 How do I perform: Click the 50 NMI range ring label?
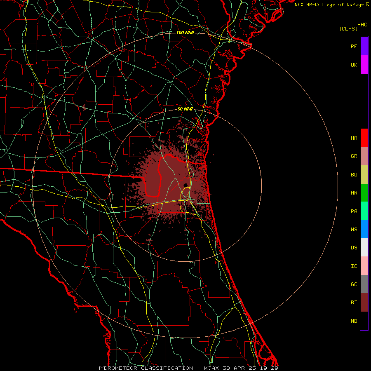[185, 109]
